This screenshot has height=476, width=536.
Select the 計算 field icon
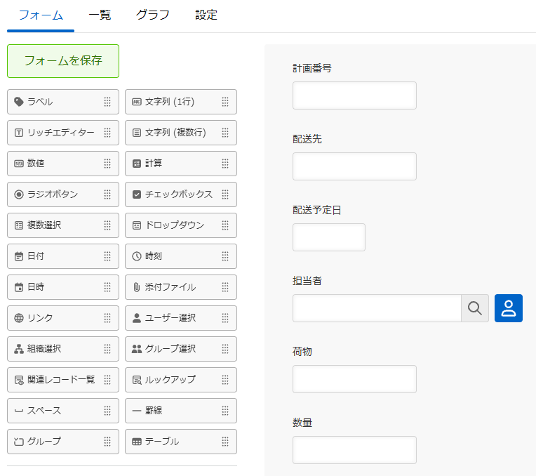(137, 164)
